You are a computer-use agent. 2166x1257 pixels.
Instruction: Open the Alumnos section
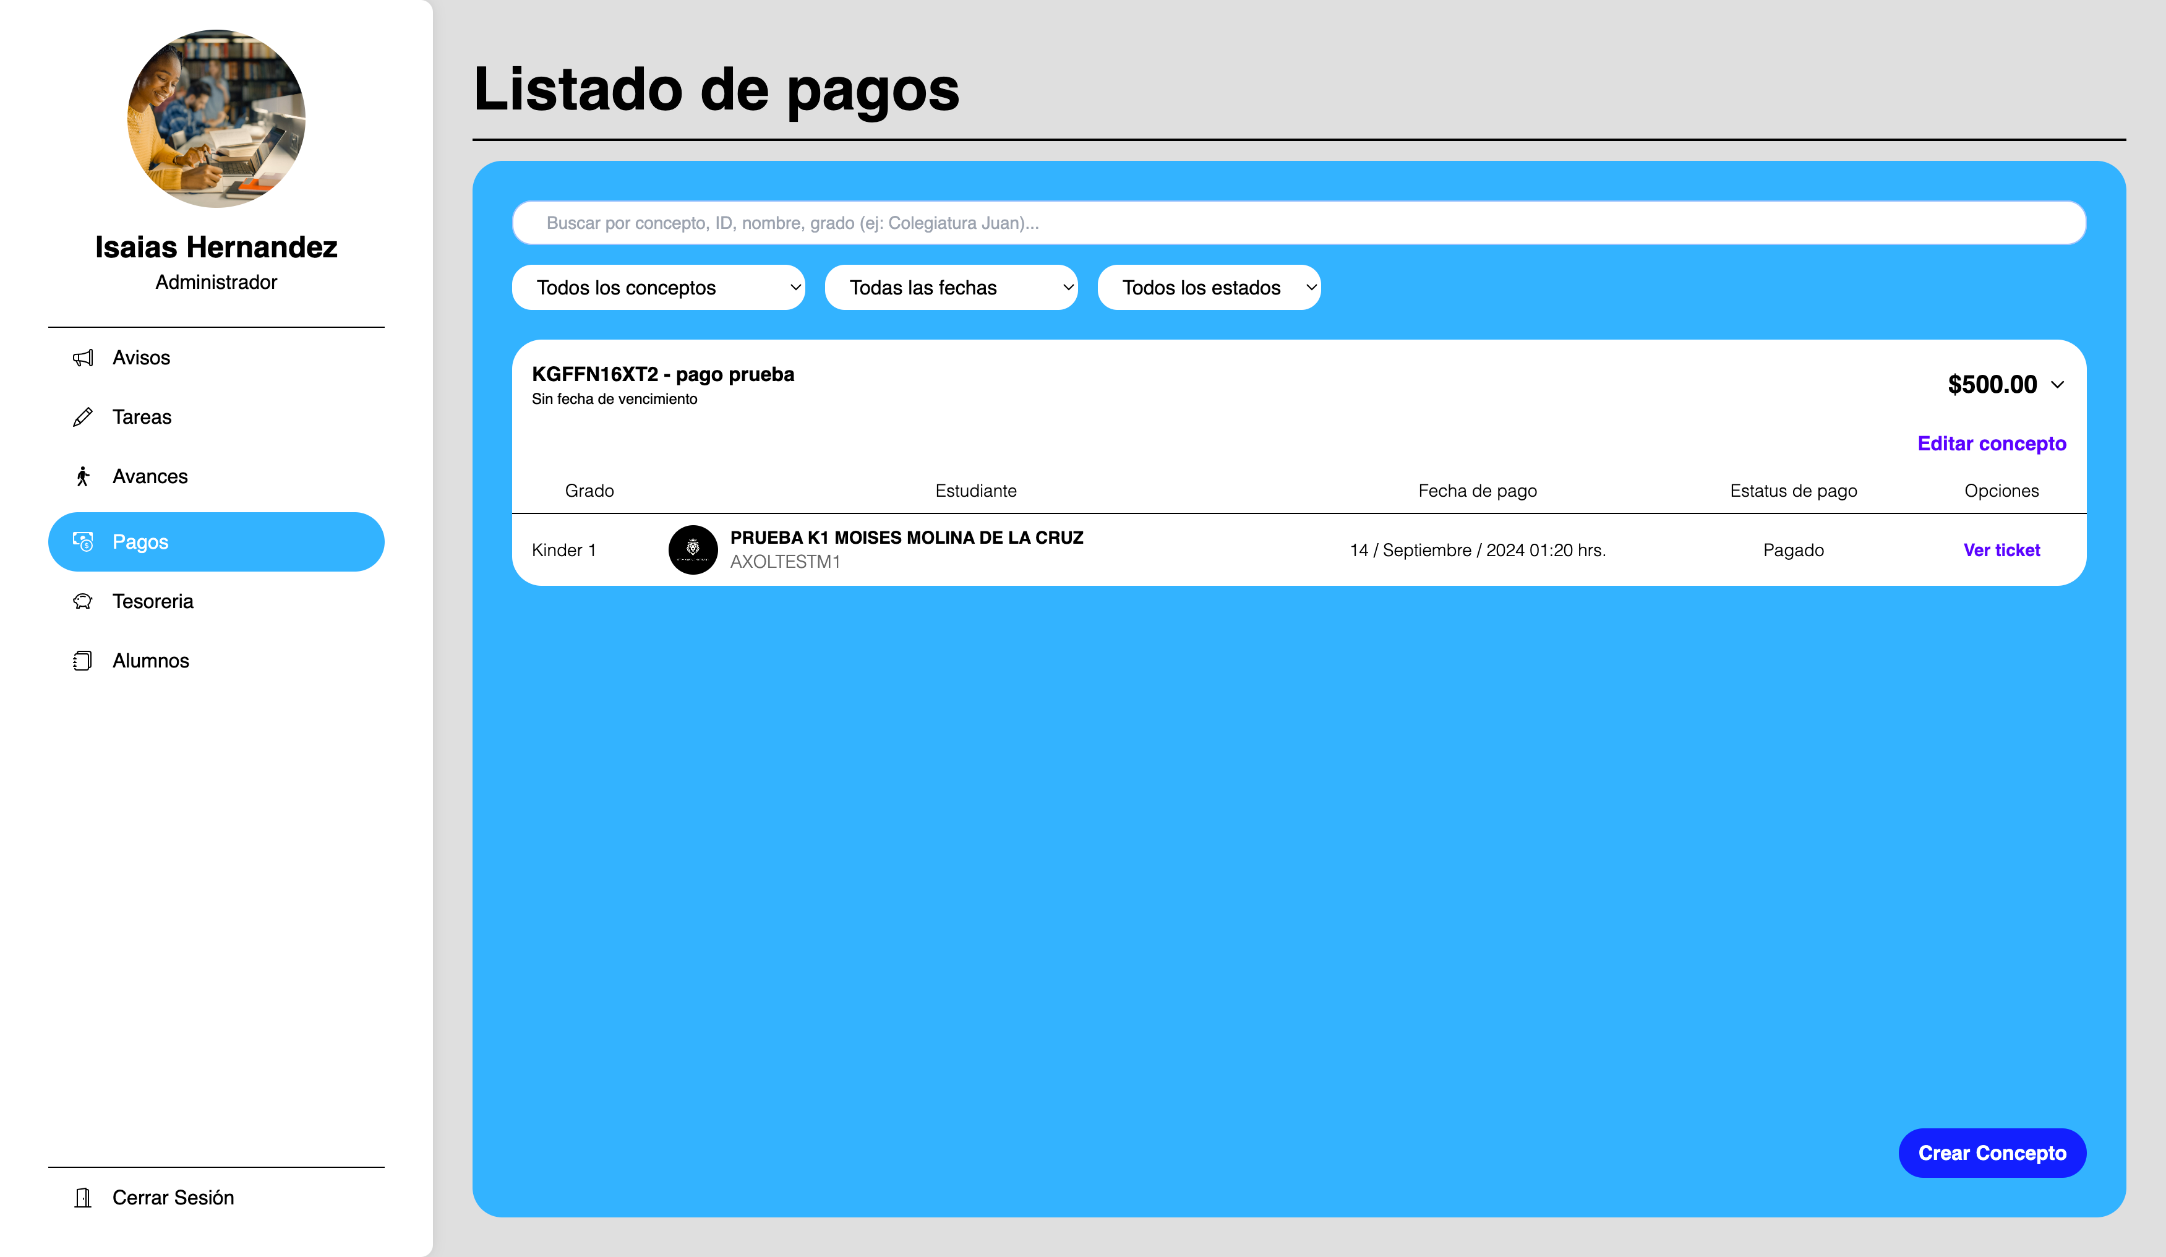(150, 660)
